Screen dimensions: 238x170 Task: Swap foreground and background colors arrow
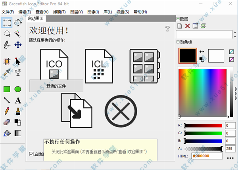coord(202,52)
